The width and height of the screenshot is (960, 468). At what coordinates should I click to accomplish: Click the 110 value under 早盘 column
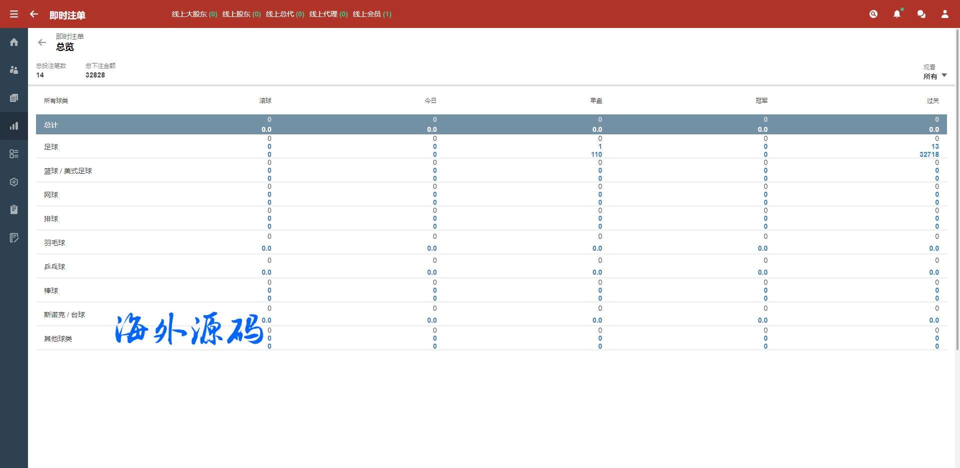click(596, 154)
